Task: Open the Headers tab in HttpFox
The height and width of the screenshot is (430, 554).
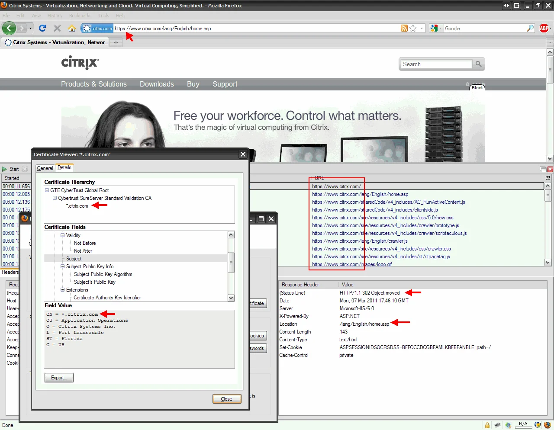Action: pos(10,272)
